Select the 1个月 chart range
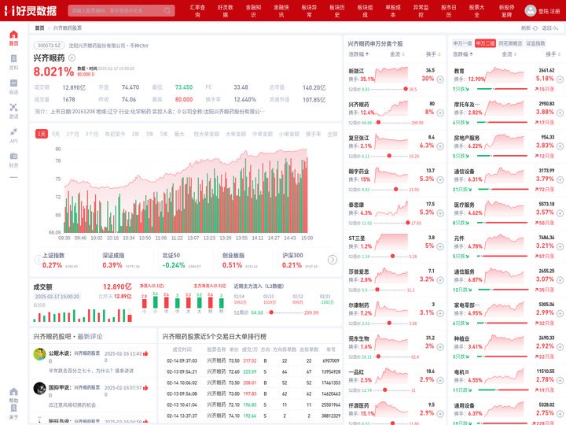The height and width of the screenshot is (425, 566). [72, 134]
